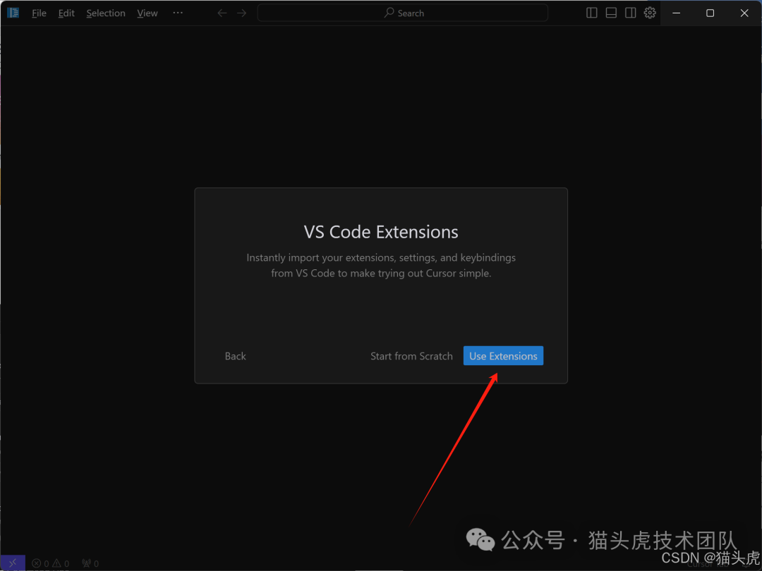
Task: Open settings with the gear icon
Action: pyautogui.click(x=650, y=13)
